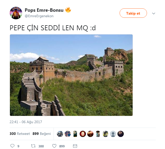Retweet using the arrows icon
The width and height of the screenshot is (165, 149).
click(x=33, y=146)
